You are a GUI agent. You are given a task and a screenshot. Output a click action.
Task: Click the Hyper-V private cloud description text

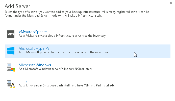63,53
